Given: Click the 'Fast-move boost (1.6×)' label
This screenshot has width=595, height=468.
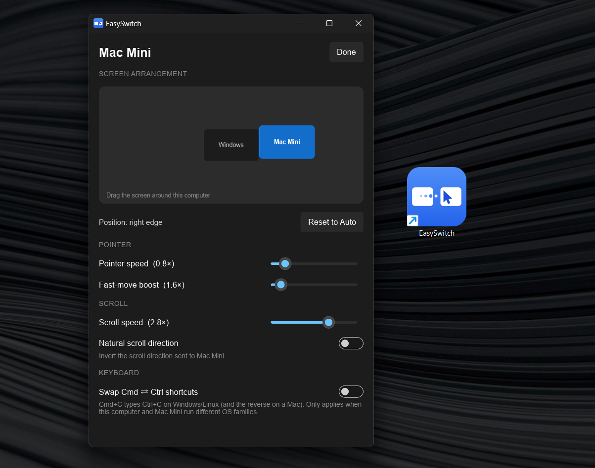Looking at the screenshot, I should click(141, 285).
